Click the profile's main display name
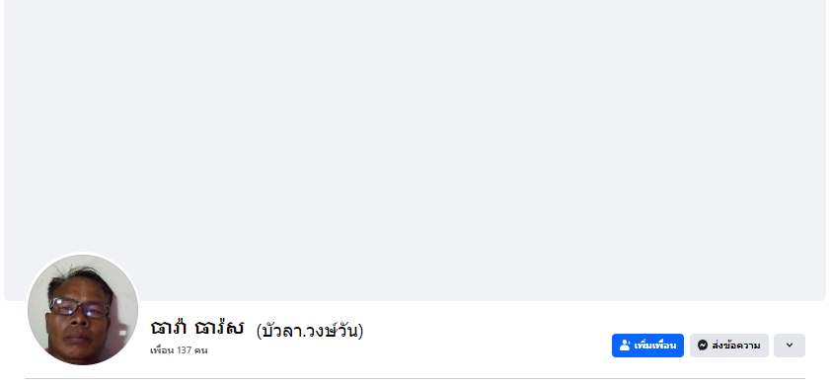This screenshot has width=832, height=386. (x=196, y=328)
